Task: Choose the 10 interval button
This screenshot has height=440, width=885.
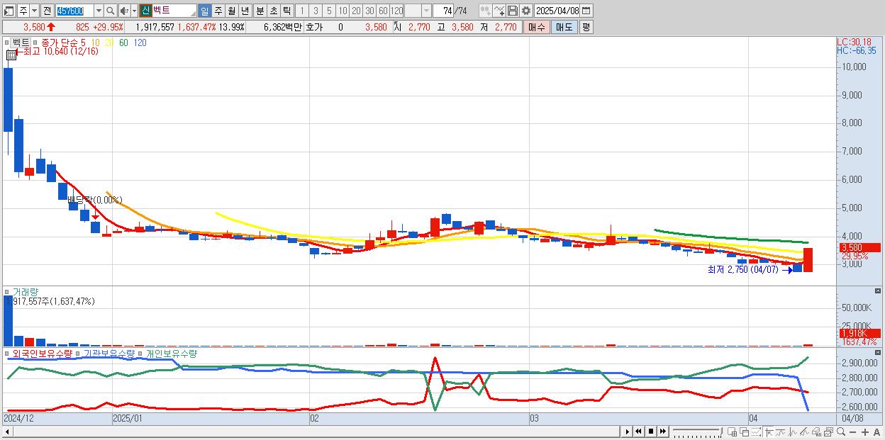Action: [342, 11]
